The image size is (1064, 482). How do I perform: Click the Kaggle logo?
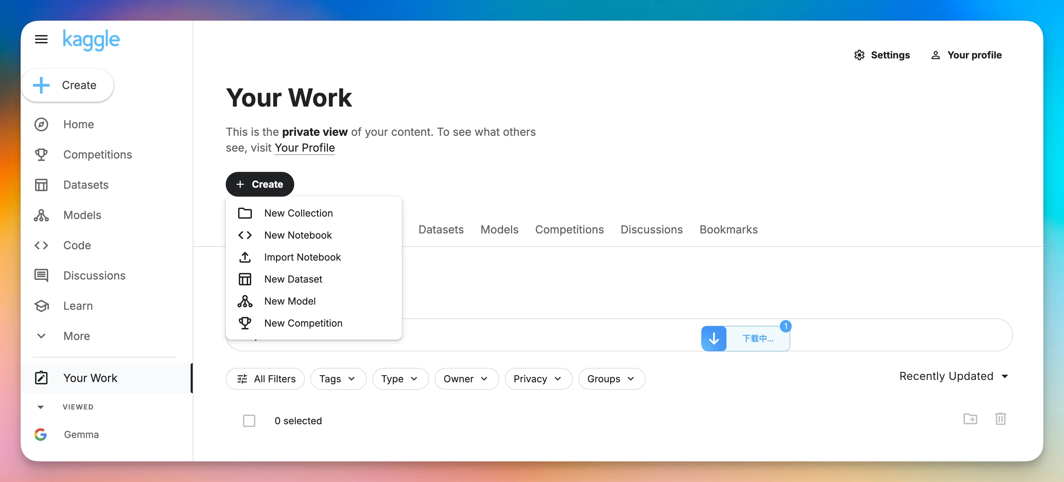91,40
